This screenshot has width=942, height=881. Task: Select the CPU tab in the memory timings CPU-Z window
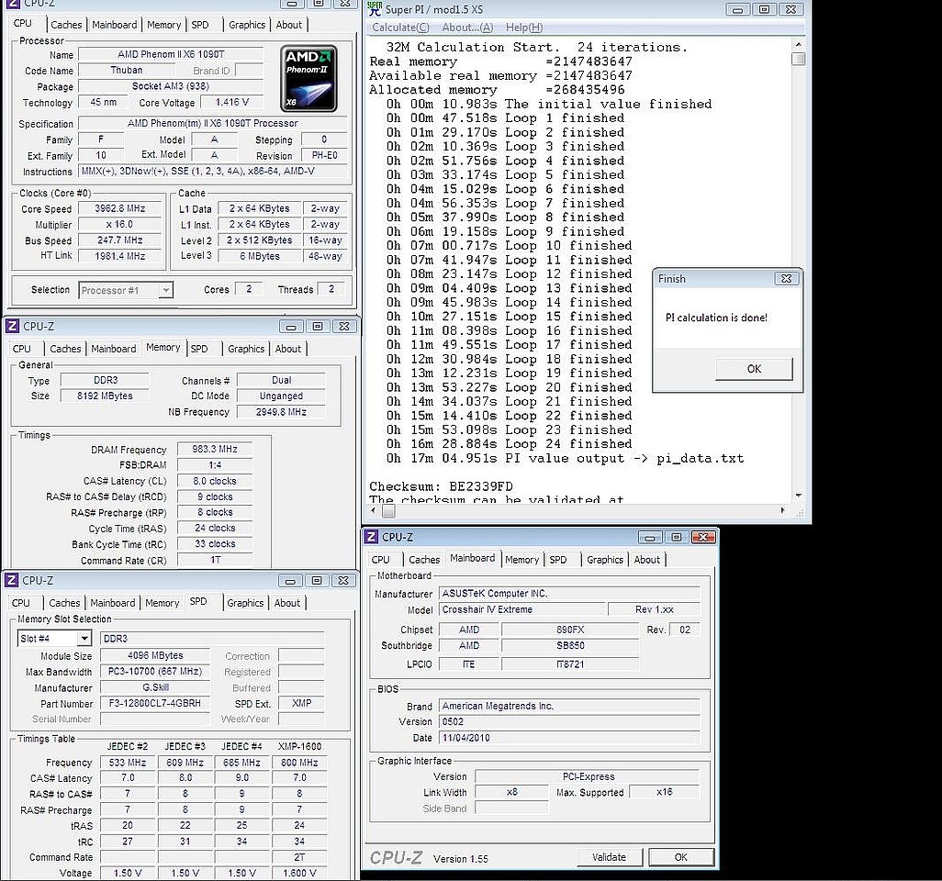22,349
